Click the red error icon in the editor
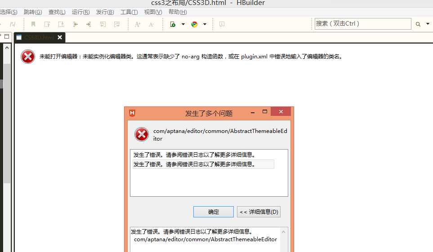Viewport: 433px width, 252px height. click(x=28, y=57)
